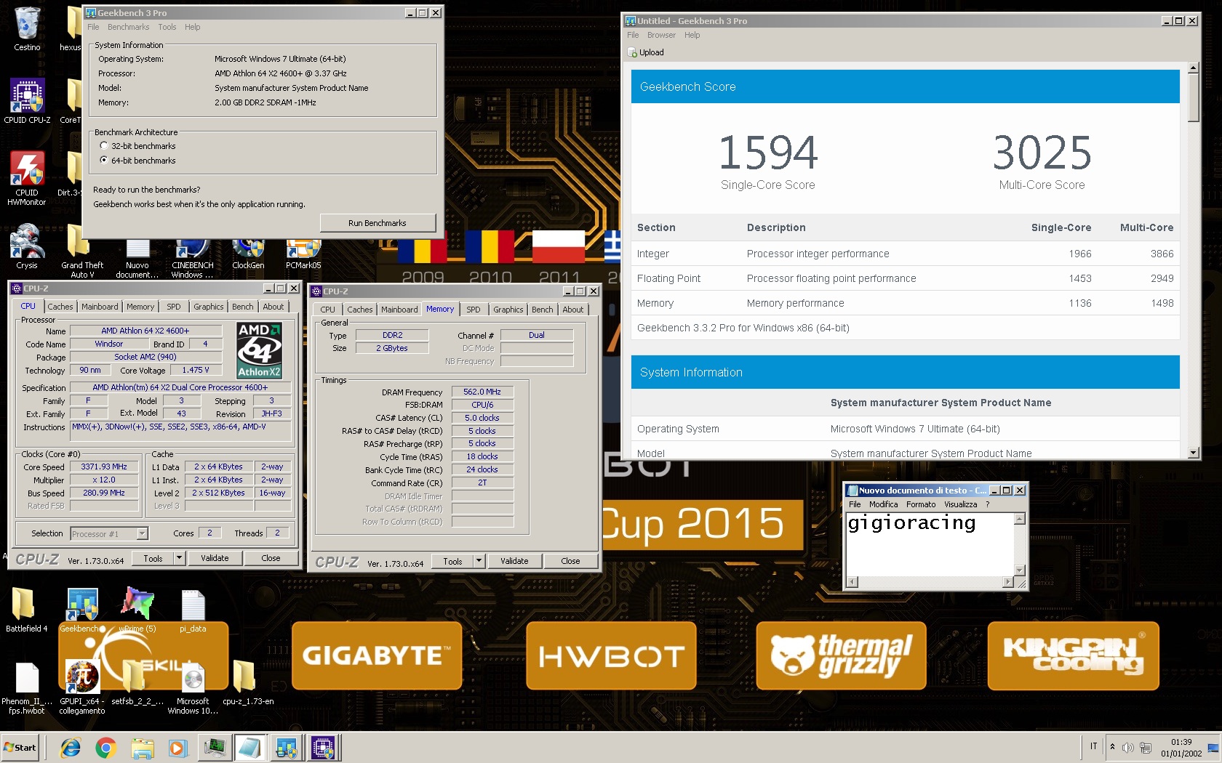
Task: Select 32-bit benchmarks radio button
Action: (104, 146)
